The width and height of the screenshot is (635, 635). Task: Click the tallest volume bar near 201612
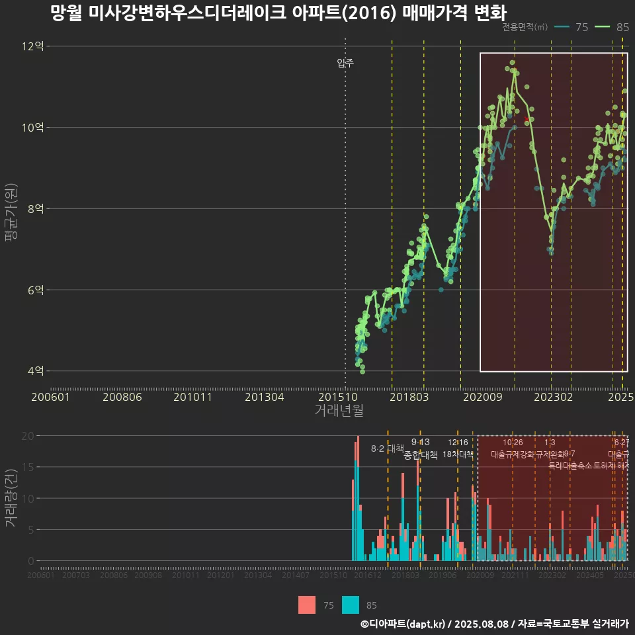point(358,498)
